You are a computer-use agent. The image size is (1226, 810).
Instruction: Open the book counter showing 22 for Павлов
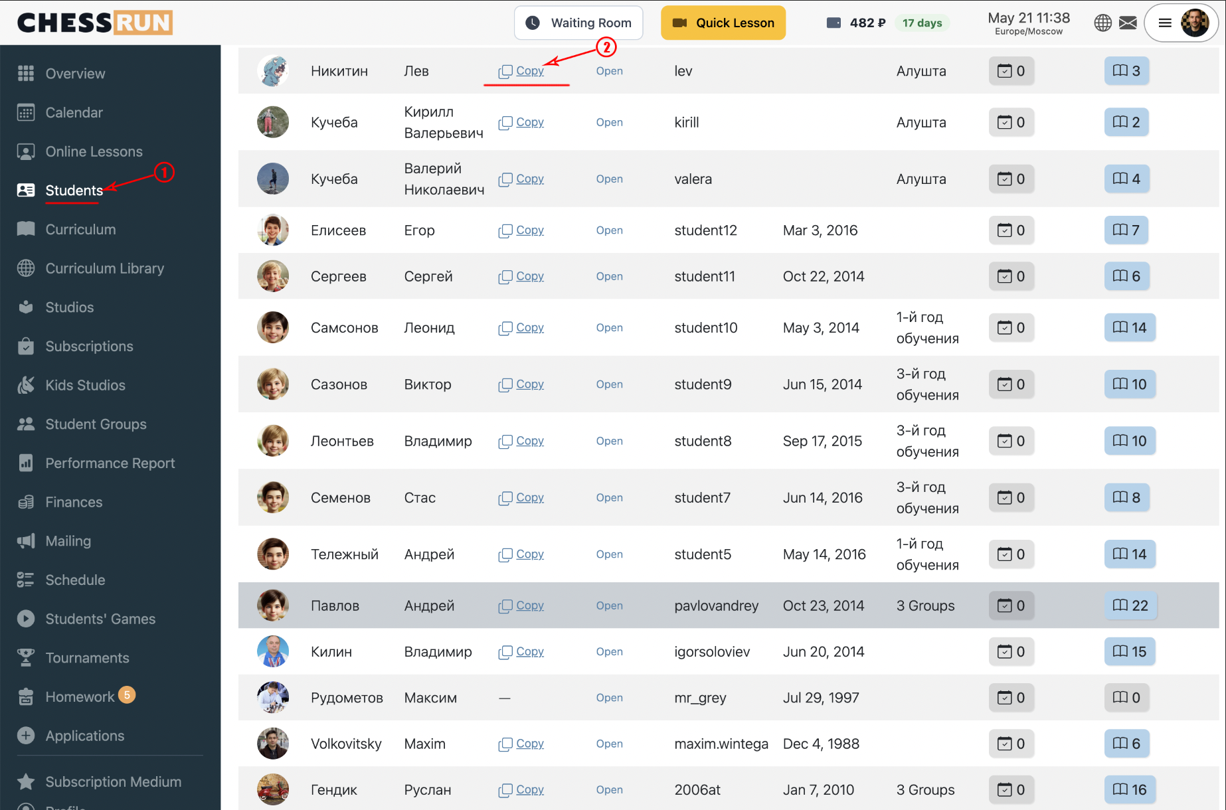click(x=1130, y=606)
